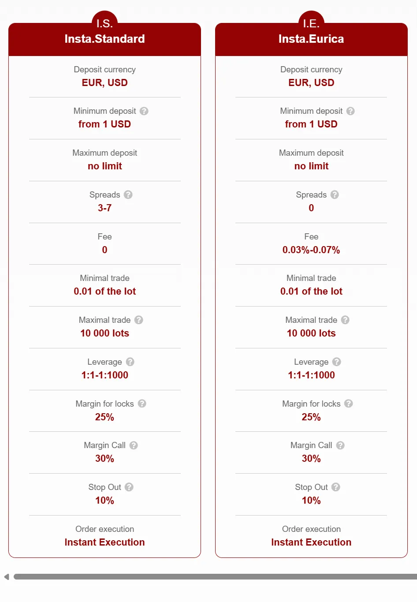Open Spreads help icon under Insta.Eurica
The width and height of the screenshot is (417, 602).
pyautogui.click(x=335, y=194)
